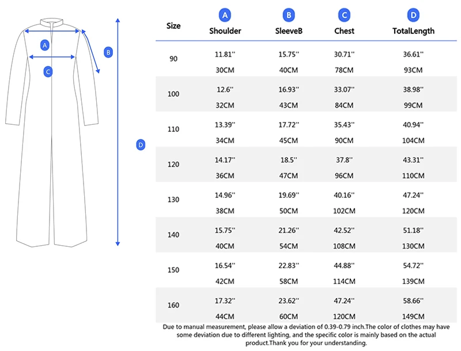The image size is (461, 351).
Task: Select the TotalLength column header text
Action: 413,31
